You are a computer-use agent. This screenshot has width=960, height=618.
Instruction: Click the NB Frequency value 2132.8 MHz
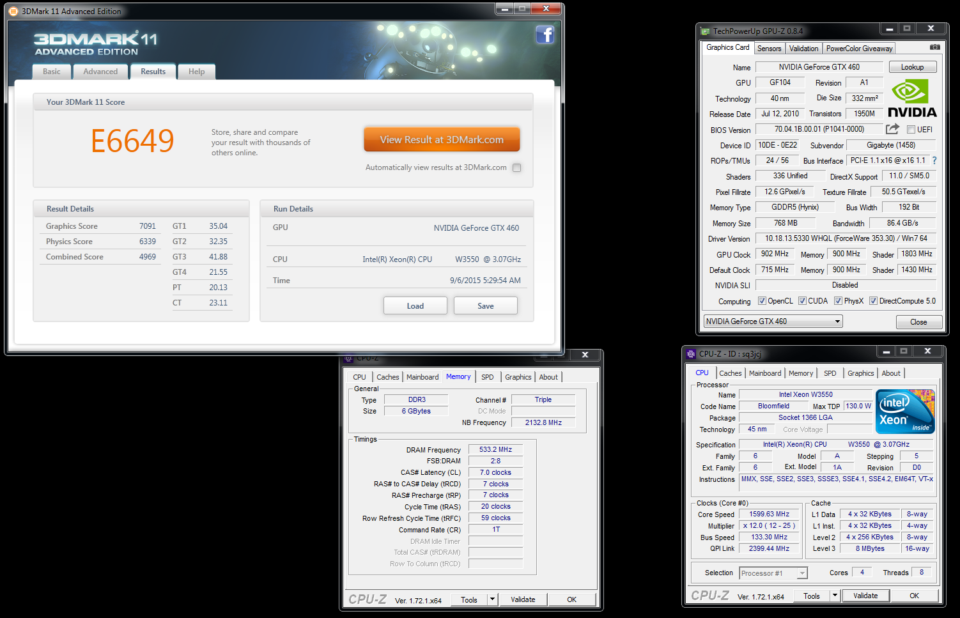(x=543, y=422)
